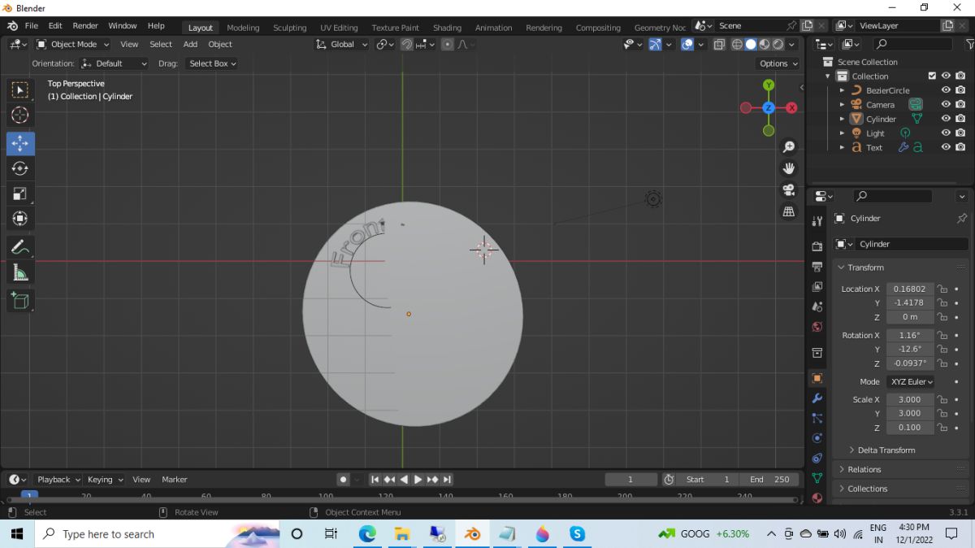The height and width of the screenshot is (548, 975).
Task: Toggle snapping magnet in header
Action: pos(406,44)
